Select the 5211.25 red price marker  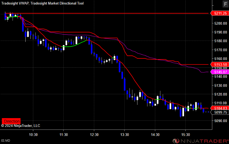tap(220, 13)
